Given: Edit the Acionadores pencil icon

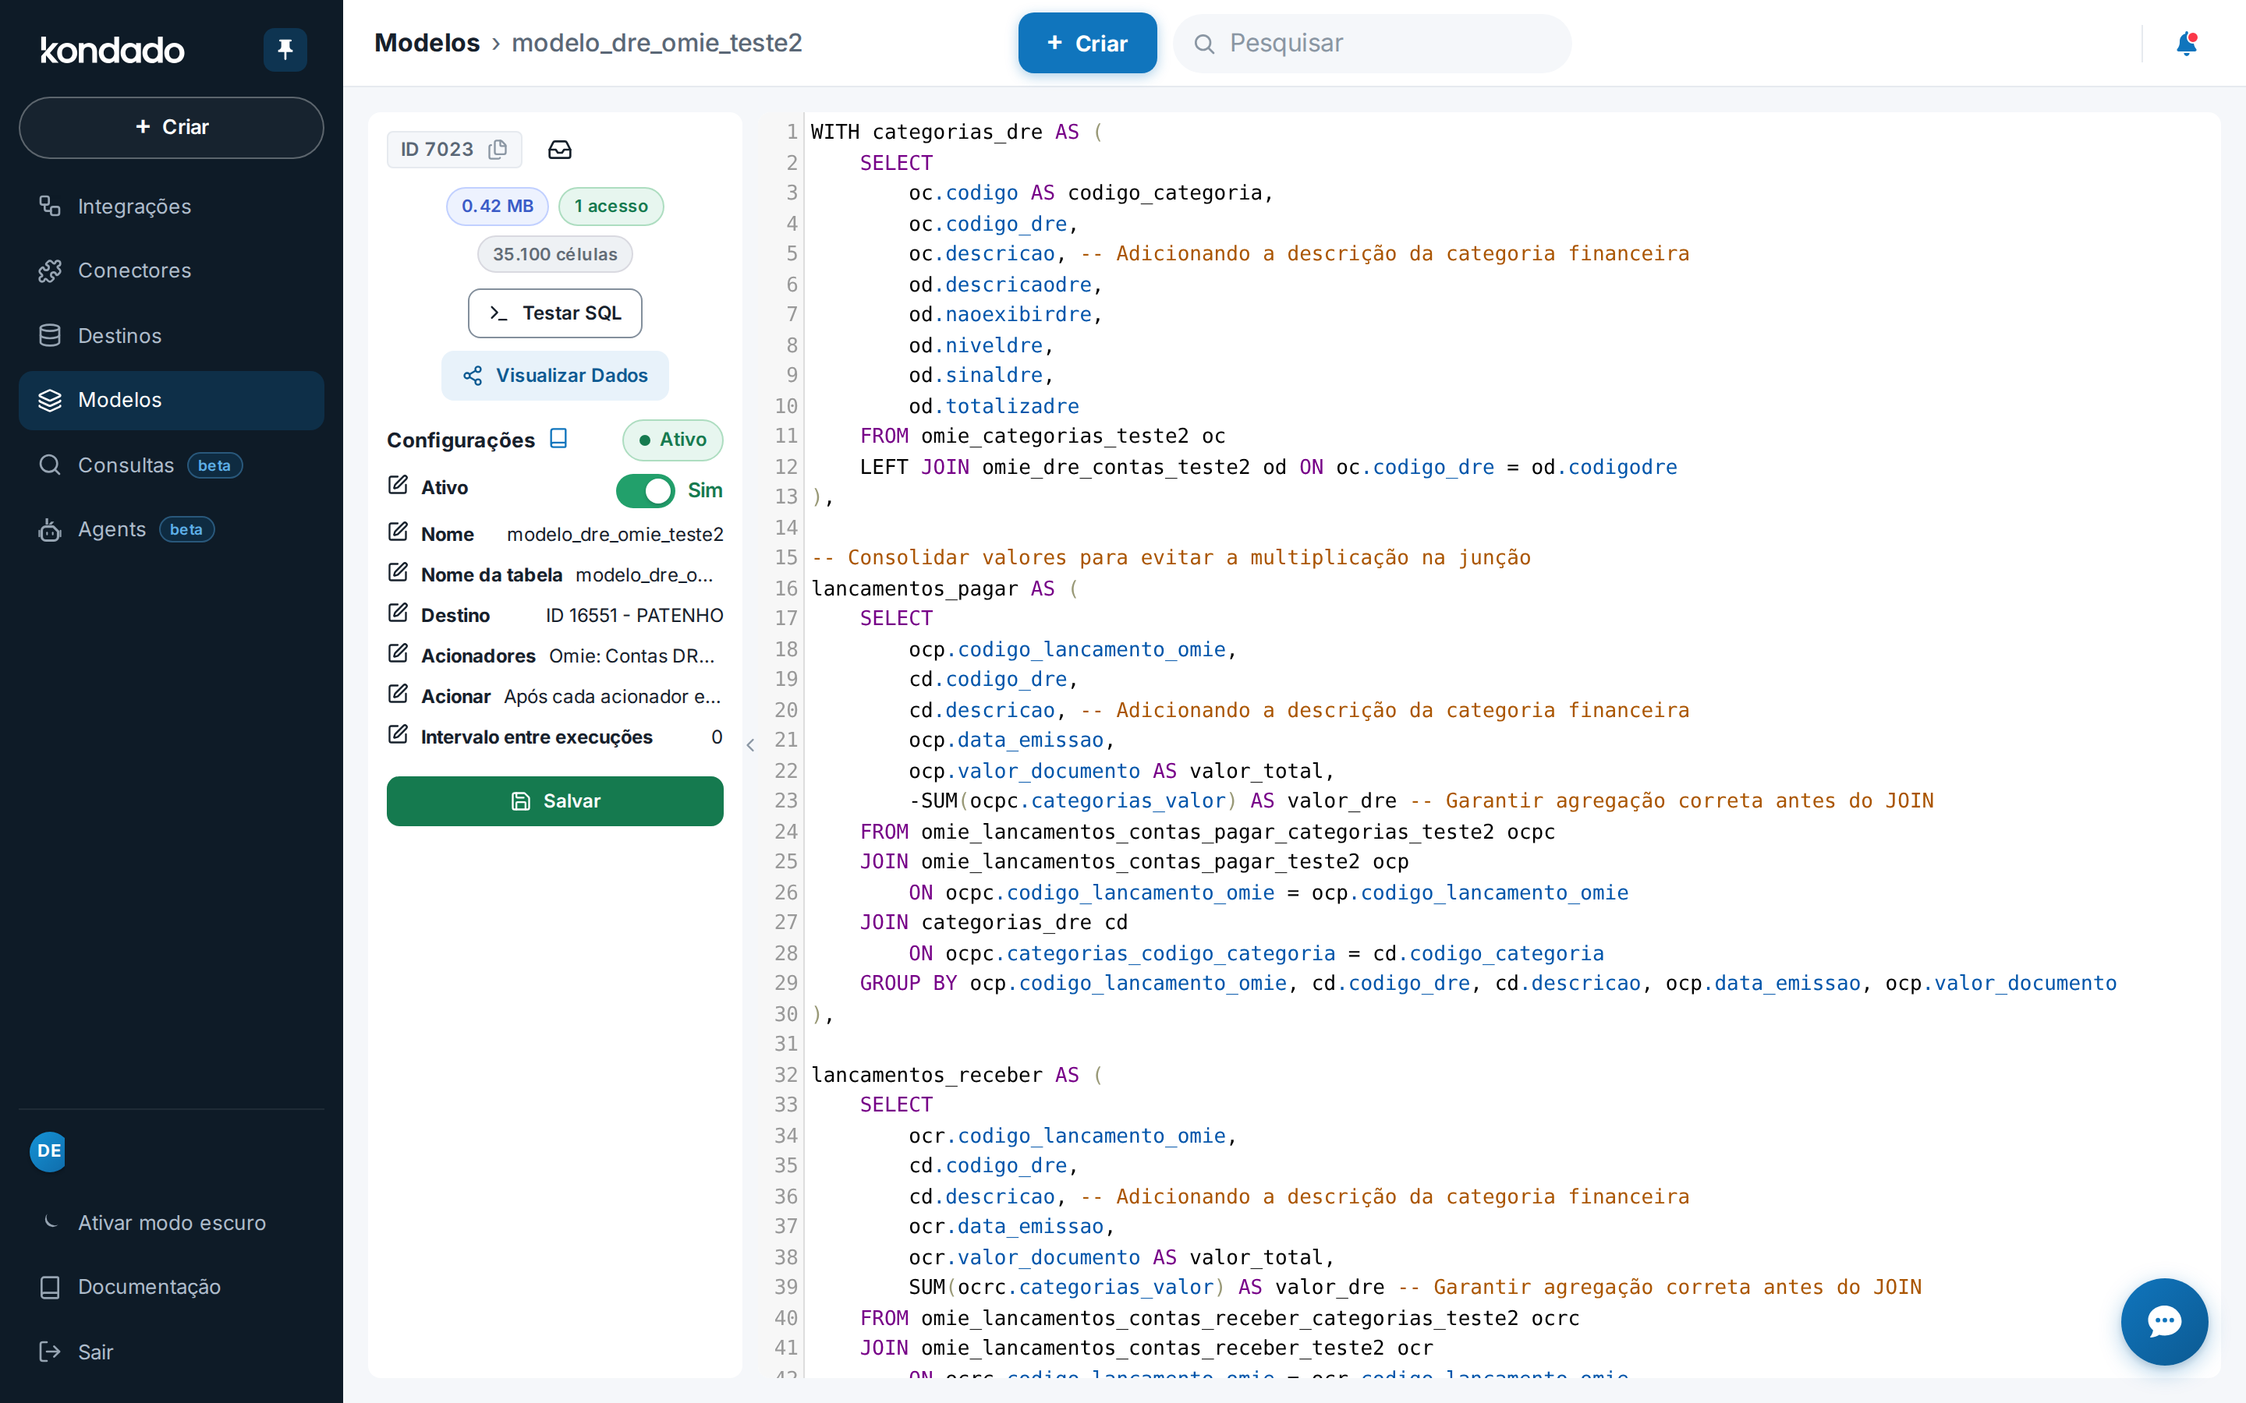Looking at the screenshot, I should coord(399,654).
